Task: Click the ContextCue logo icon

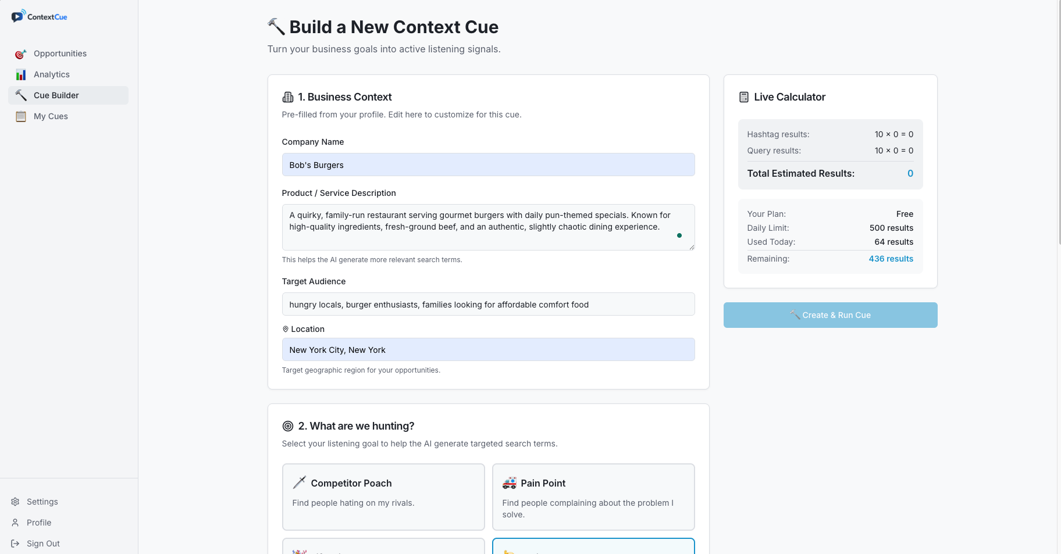Action: coord(19,16)
